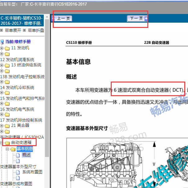The width and height of the screenshot is (188, 188).
Task: Click the open folder icon of 基本信息
Action: click(x=13, y=149)
